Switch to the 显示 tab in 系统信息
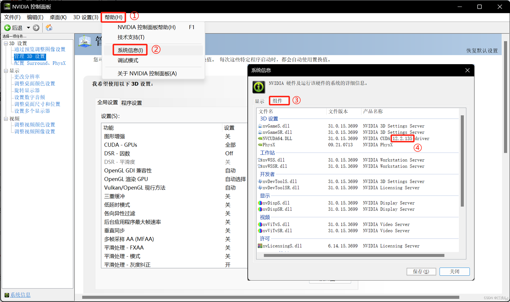Viewport: 510px width, 302px height. pyautogui.click(x=260, y=101)
